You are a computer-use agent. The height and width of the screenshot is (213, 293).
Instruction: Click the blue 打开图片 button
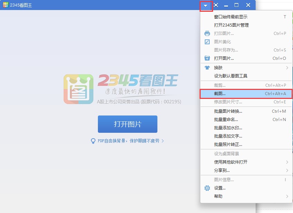coord(127,124)
